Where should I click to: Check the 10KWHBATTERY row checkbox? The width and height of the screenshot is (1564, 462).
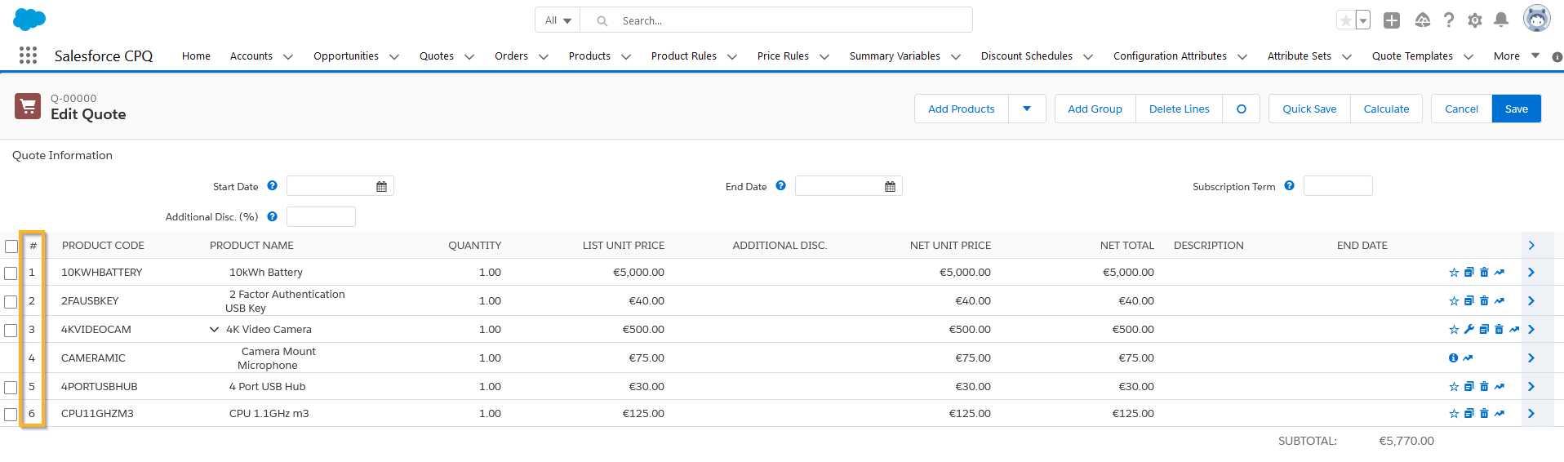point(11,273)
